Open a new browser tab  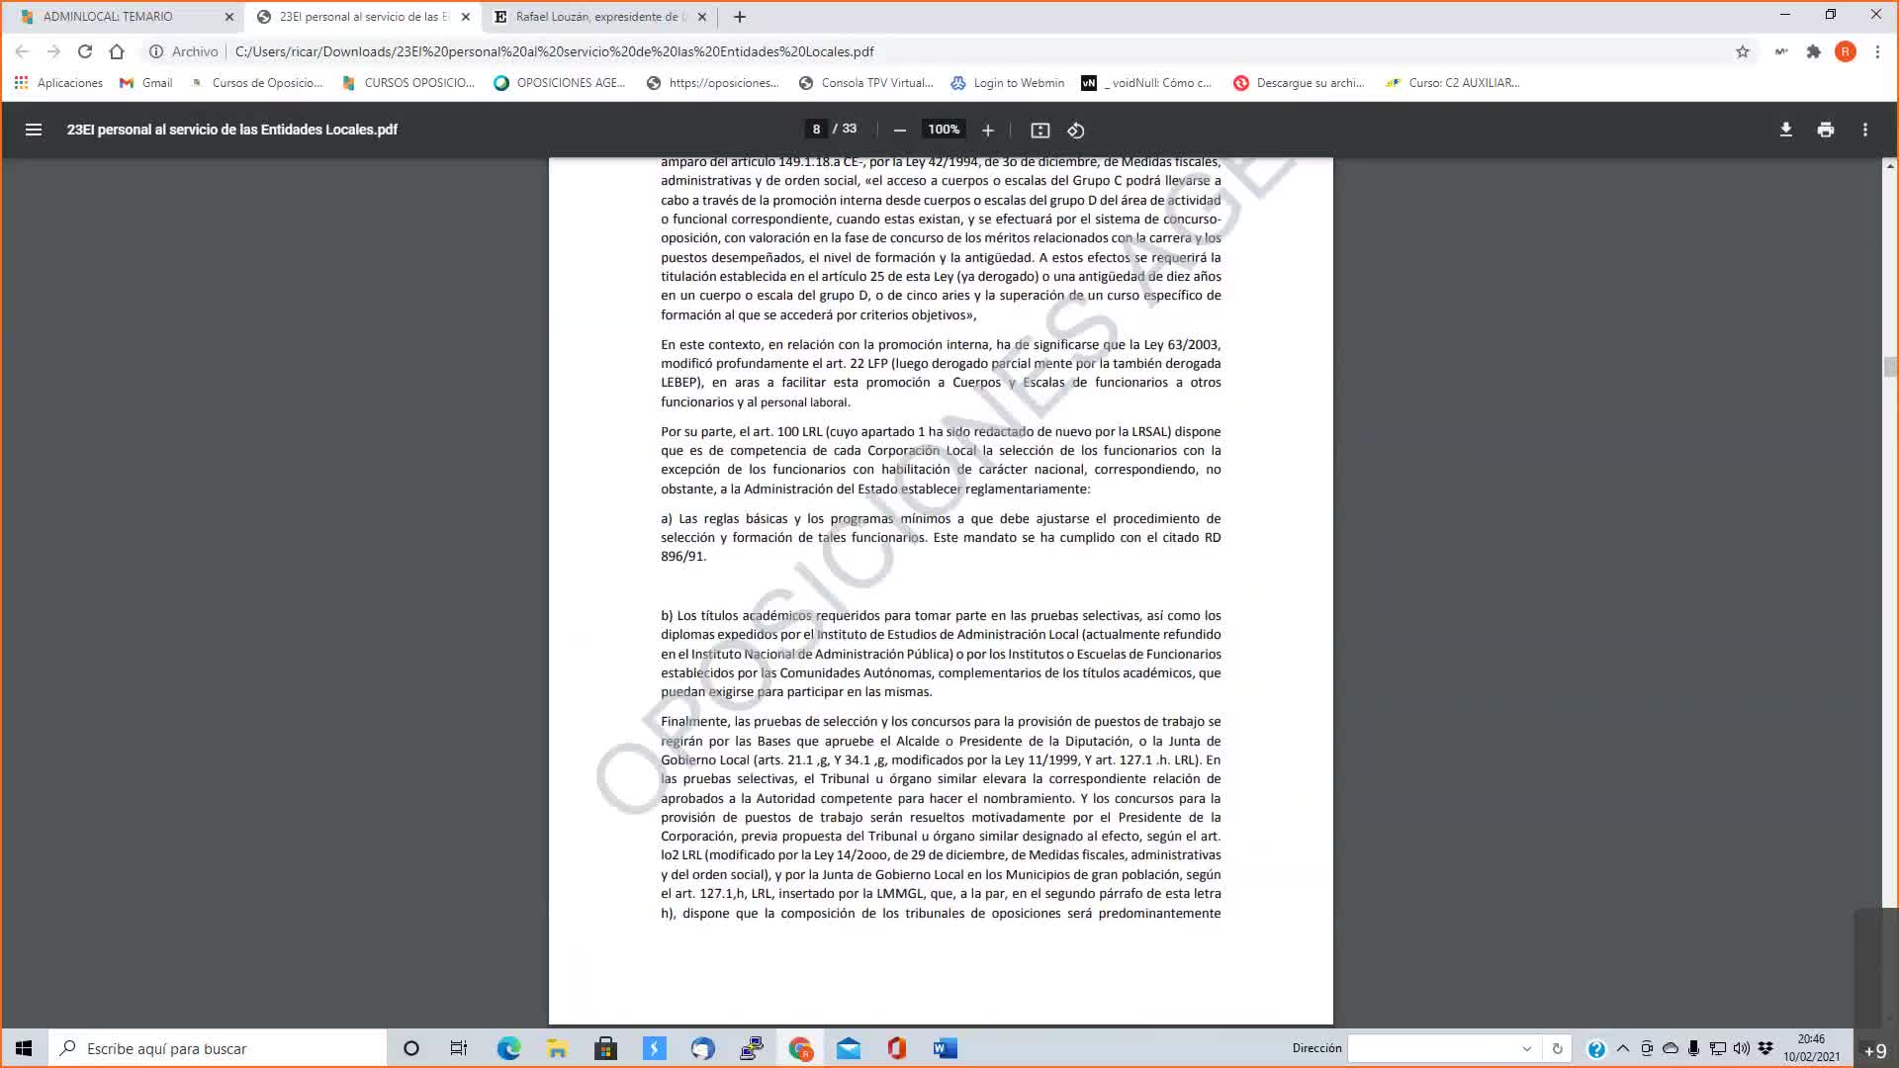[740, 17]
